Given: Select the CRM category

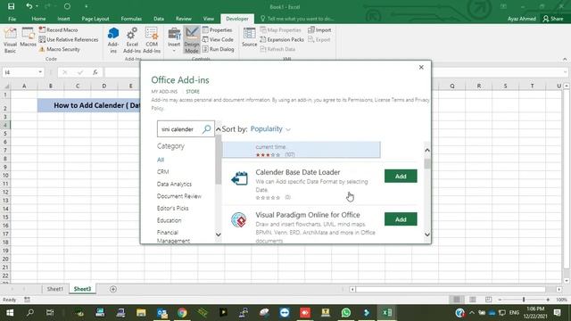Looking at the screenshot, I should tap(162, 172).
